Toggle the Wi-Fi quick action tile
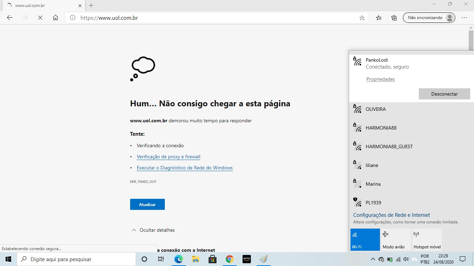Screen dimensions: 474x266 (365, 240)
